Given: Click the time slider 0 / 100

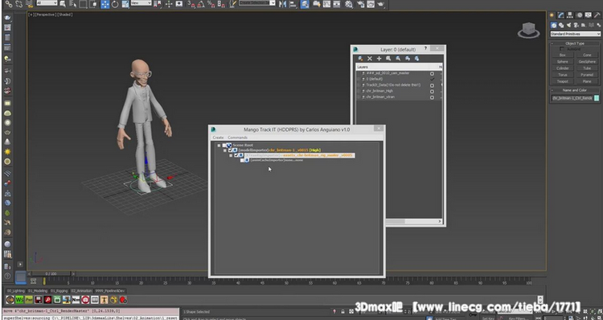Looking at the screenshot, I should pyautogui.click(x=51, y=274).
